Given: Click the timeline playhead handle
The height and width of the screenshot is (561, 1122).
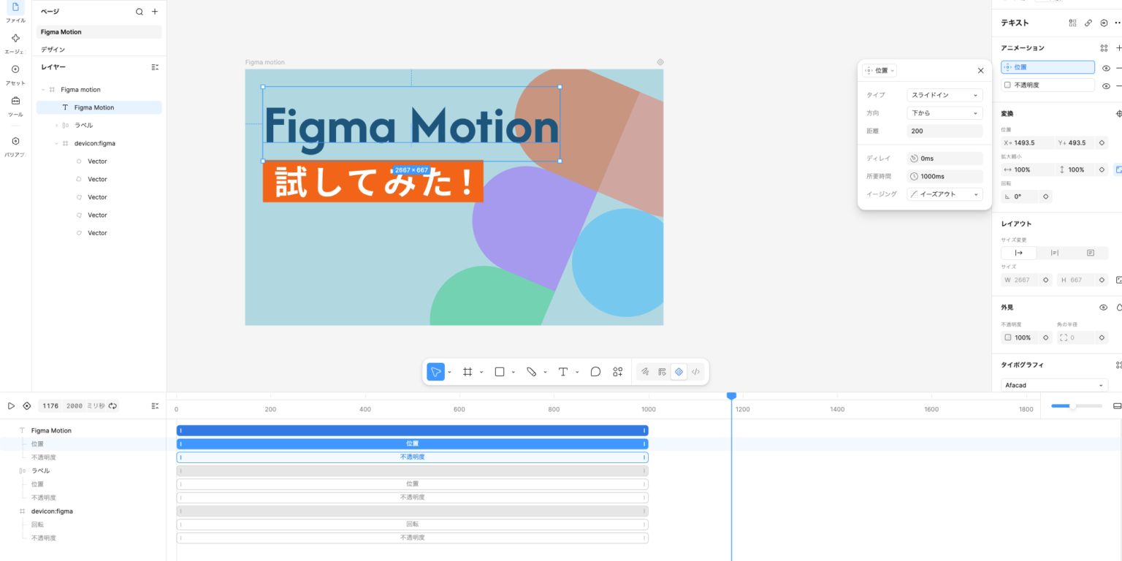Looking at the screenshot, I should (x=731, y=396).
